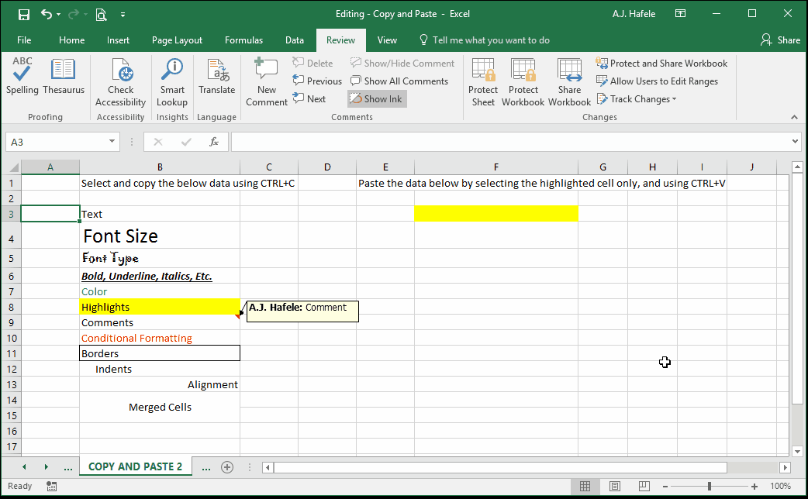This screenshot has height=499, width=808.
Task: Click the vertical scrollbar down arrow
Action: pyautogui.click(x=797, y=452)
